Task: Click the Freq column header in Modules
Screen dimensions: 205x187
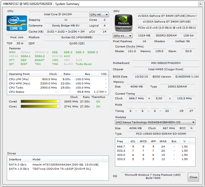Action: coord(122,141)
